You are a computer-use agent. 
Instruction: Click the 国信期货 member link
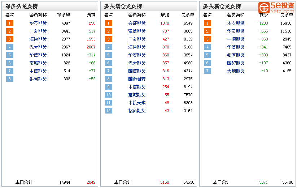click(x=137, y=71)
